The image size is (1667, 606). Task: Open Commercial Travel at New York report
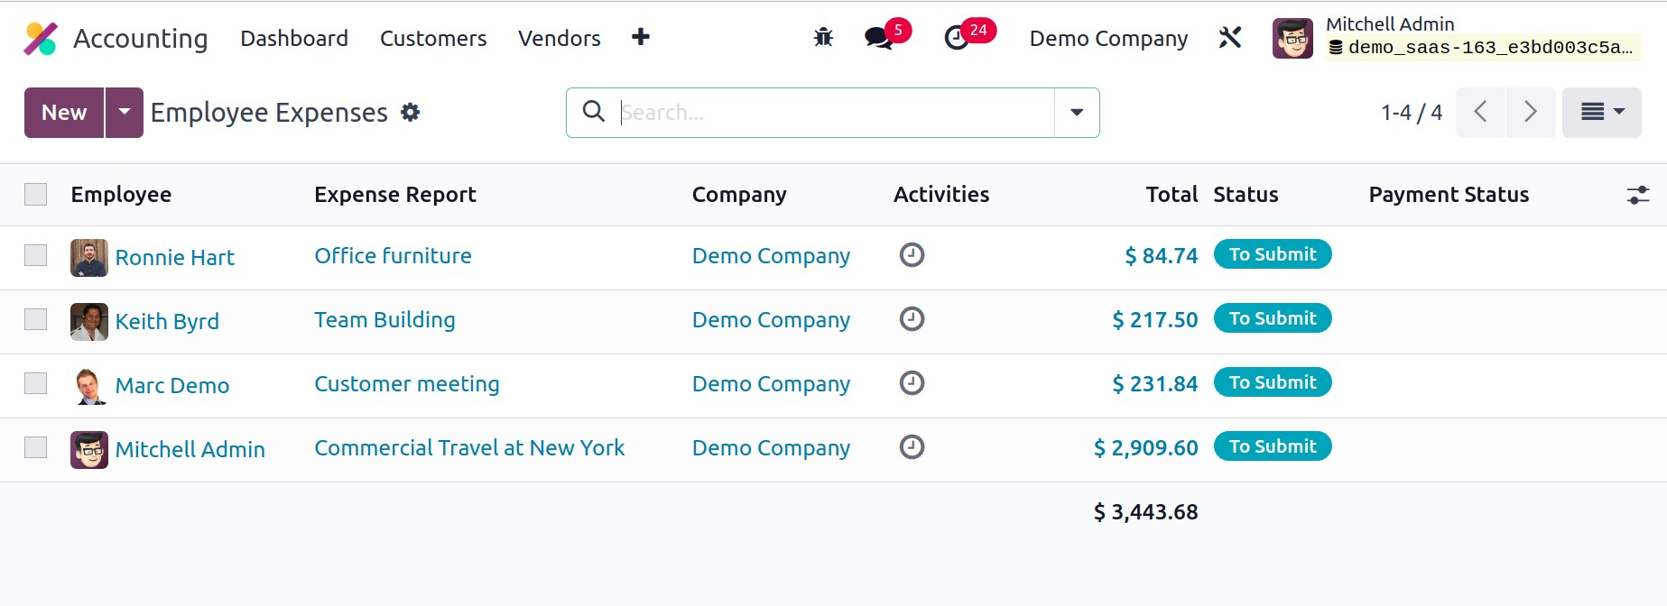pos(469,448)
